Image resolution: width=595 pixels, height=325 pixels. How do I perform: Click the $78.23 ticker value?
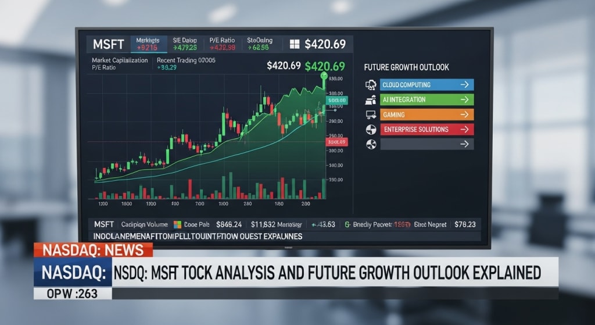[x=465, y=224]
